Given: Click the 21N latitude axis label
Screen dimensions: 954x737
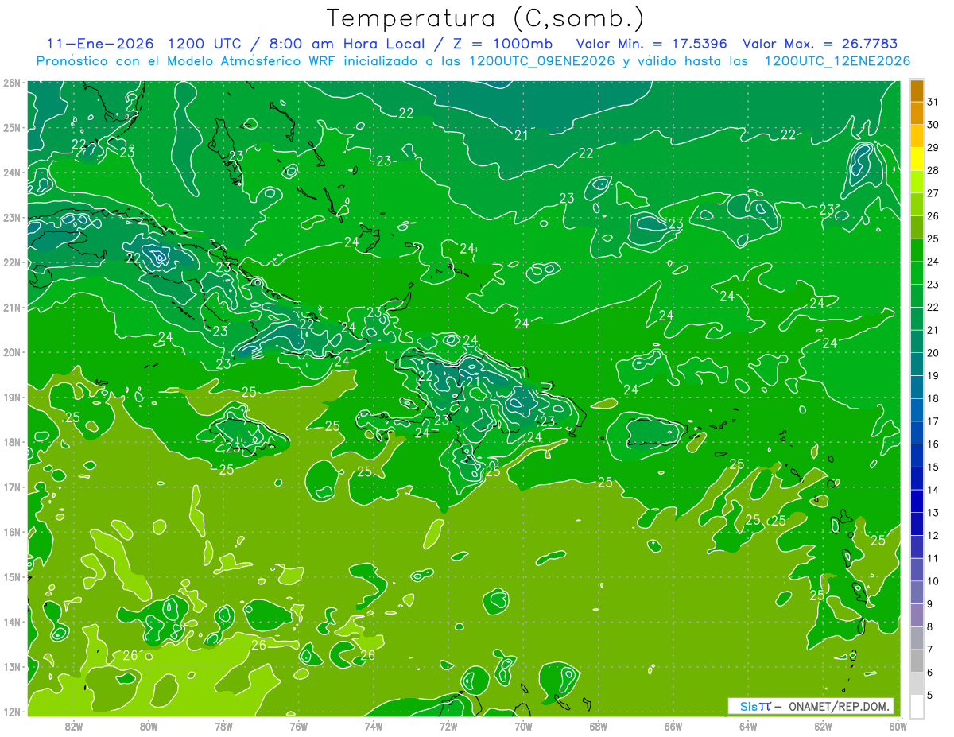Looking at the screenshot, I should click(12, 308).
